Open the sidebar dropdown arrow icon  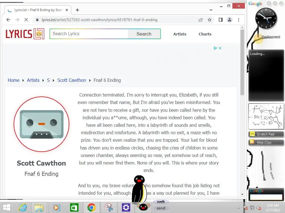(x=275, y=3)
